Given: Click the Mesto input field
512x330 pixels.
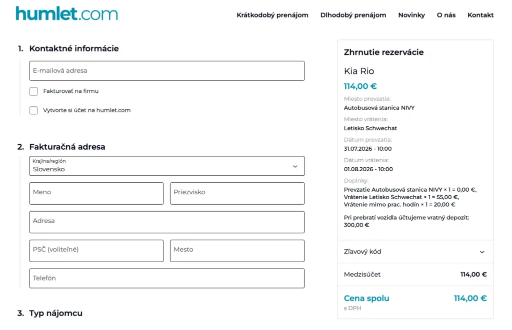Looking at the screenshot, I should click(237, 251).
